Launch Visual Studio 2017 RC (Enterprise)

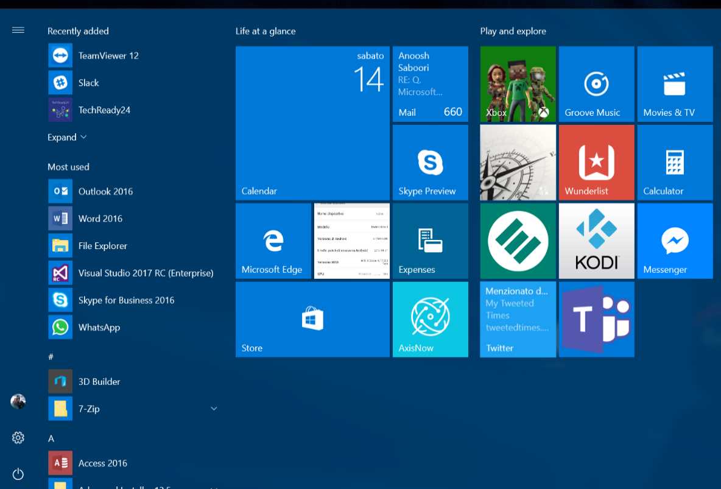click(146, 273)
